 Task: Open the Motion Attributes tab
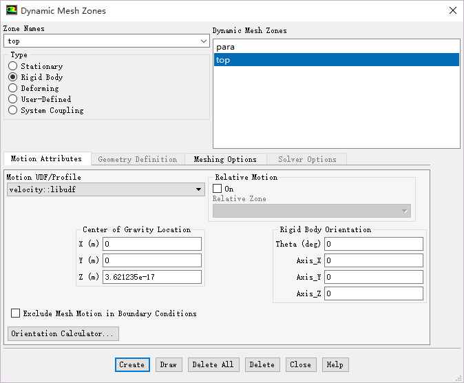[46, 158]
